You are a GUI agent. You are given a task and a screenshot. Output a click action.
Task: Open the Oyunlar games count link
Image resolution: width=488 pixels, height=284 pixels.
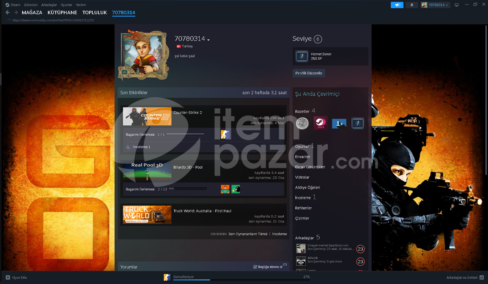302,146
